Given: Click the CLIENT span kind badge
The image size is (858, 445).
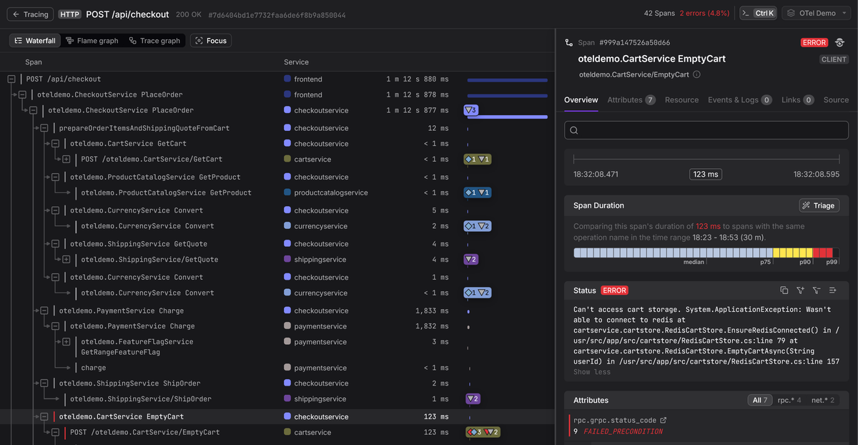Looking at the screenshot, I should [x=834, y=59].
